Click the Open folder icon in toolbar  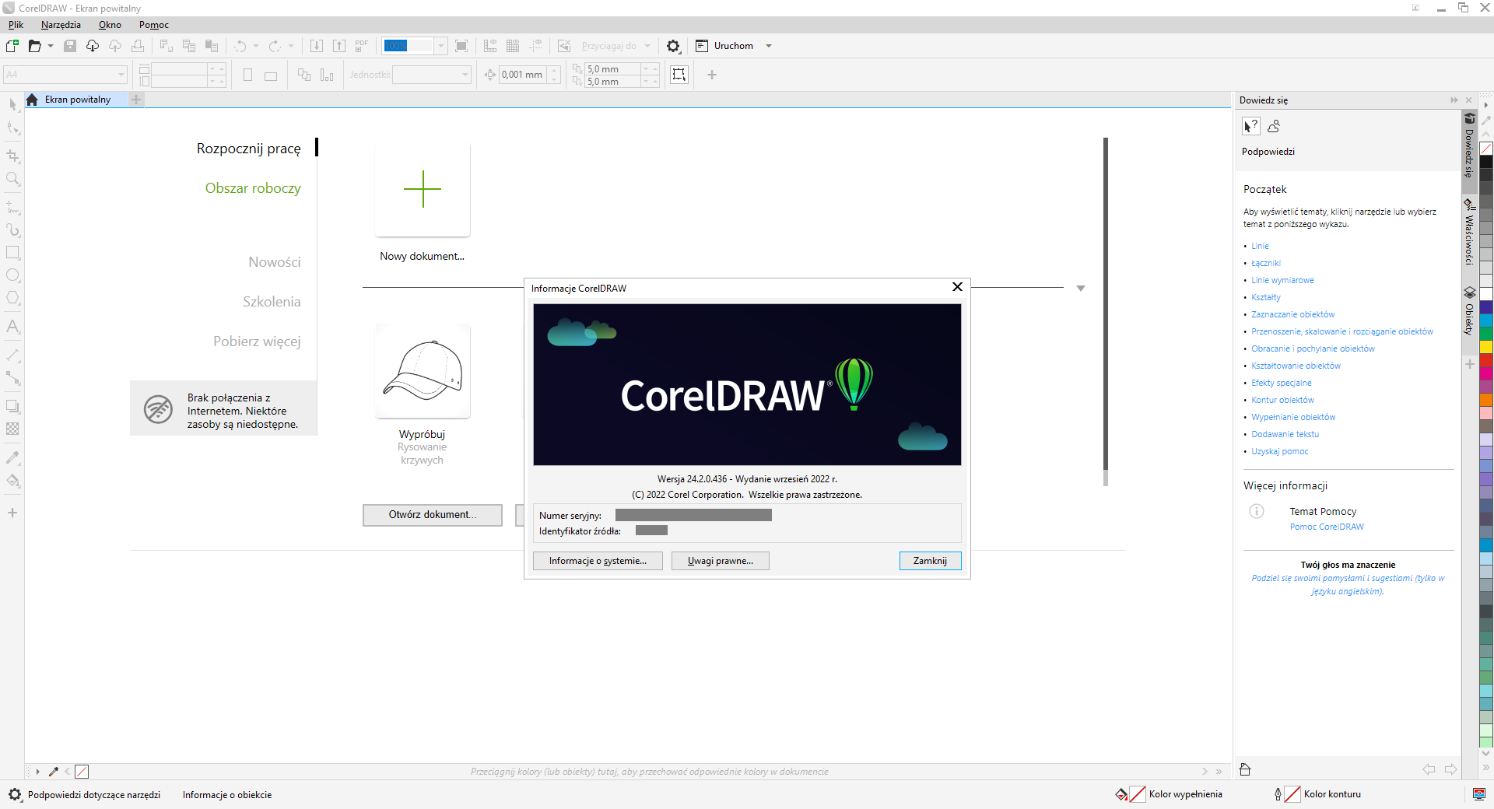click(x=34, y=46)
